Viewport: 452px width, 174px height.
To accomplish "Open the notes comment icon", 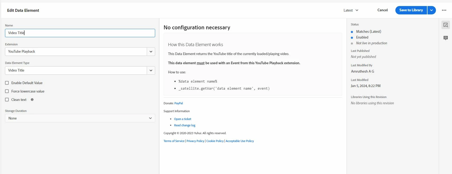I will pyautogui.click(x=445, y=38).
